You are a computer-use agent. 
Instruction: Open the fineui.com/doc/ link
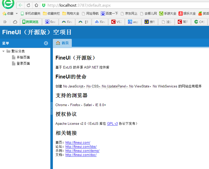(81, 155)
